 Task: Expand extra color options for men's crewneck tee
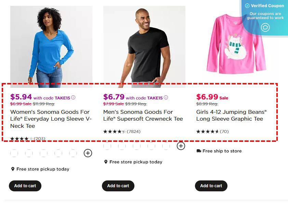pos(181,146)
